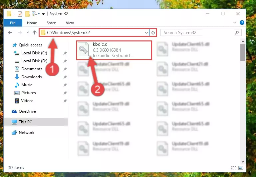Click the folder system icon in the title bar
This screenshot has width=256, height=177.
coord(9,14)
